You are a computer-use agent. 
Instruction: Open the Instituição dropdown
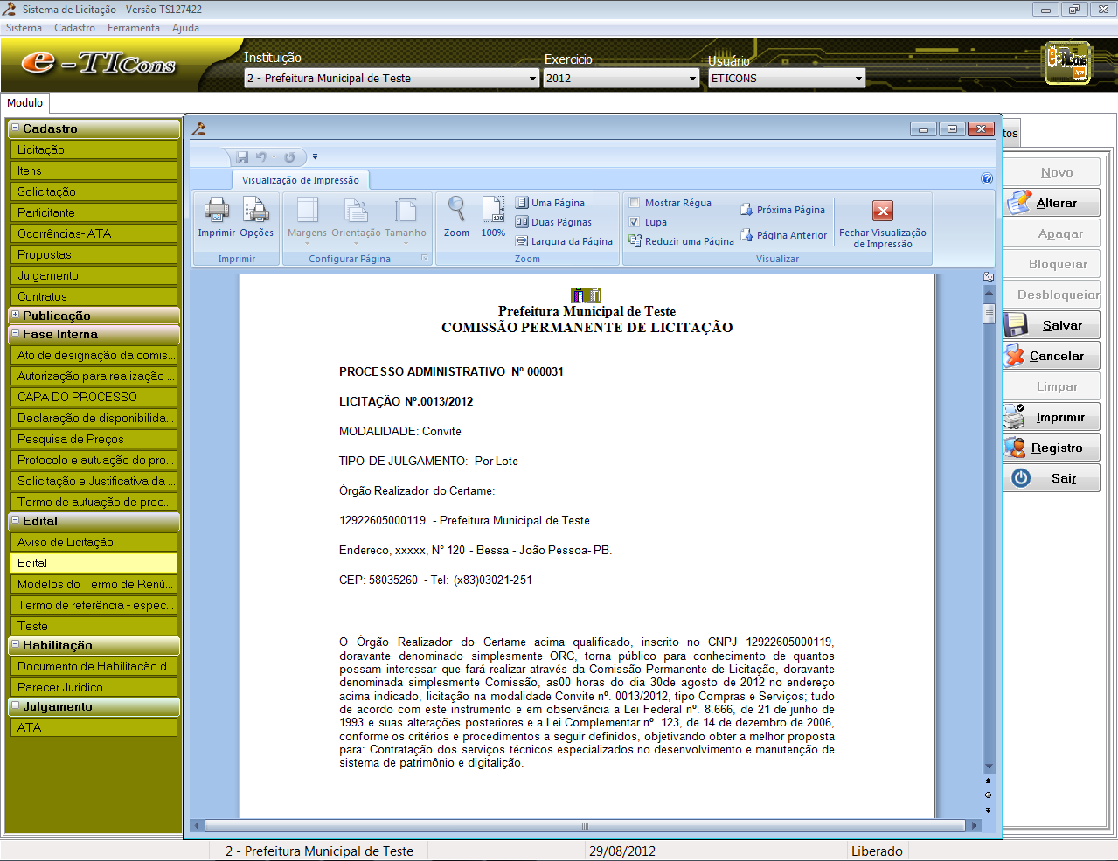coord(532,79)
